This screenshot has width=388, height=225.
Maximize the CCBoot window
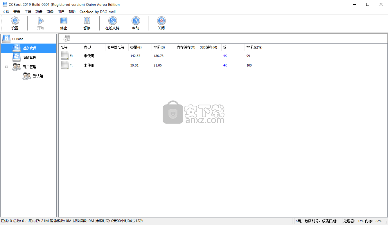pyautogui.click(x=368, y=4)
